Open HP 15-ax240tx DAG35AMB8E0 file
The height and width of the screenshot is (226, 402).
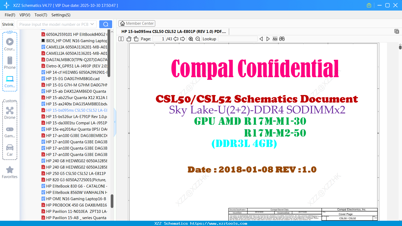tap(74, 104)
